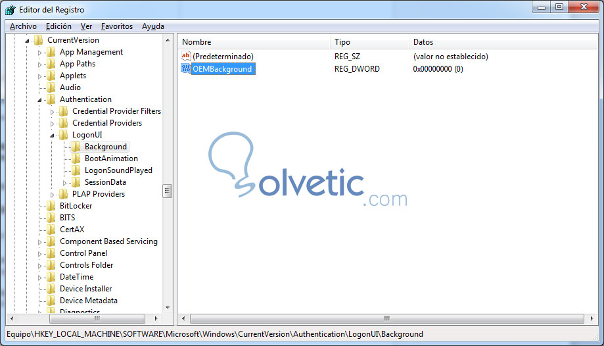Click the App Management folder icon
Screen dimensions: 604x346
[x=51, y=52]
